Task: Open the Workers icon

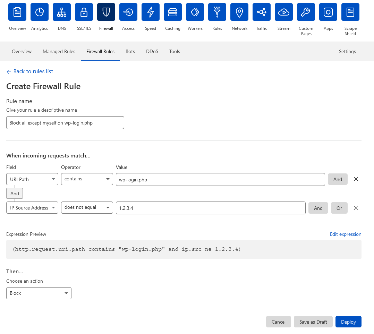Action: pyautogui.click(x=195, y=12)
